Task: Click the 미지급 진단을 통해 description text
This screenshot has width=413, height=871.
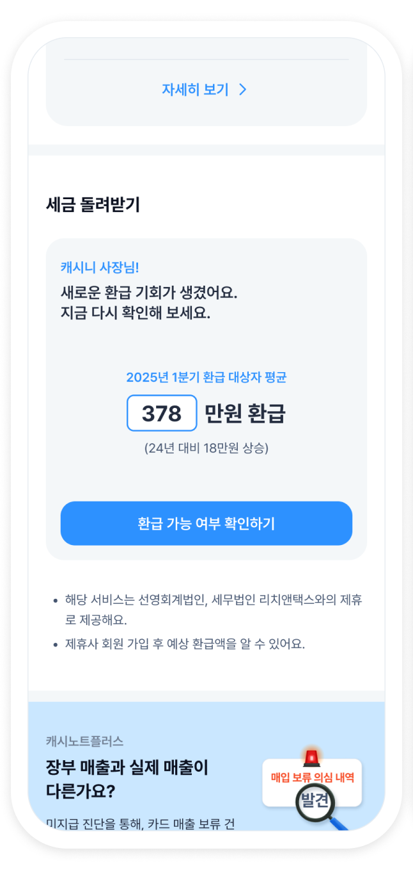Action: point(140,824)
